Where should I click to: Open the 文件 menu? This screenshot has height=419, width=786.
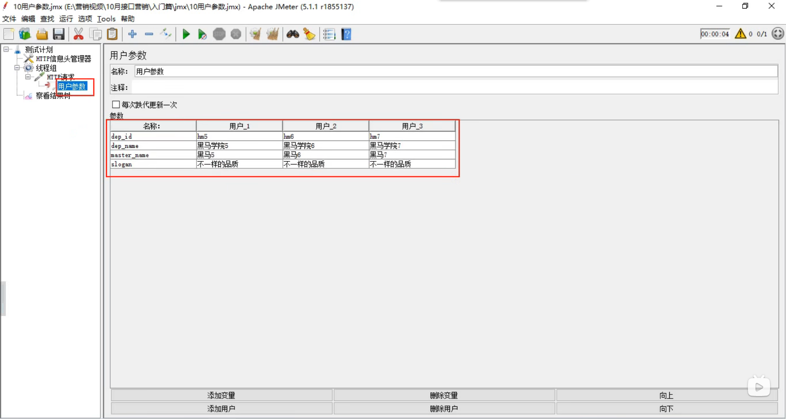[9, 19]
